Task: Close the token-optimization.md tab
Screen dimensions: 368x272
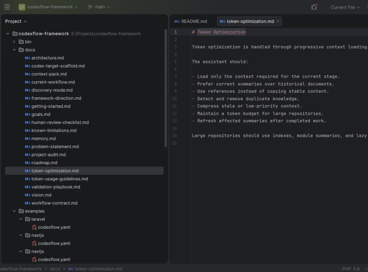Action: (x=278, y=21)
